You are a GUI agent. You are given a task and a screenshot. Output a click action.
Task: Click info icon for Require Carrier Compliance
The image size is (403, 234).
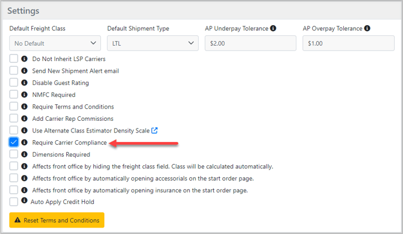pyautogui.click(x=25, y=143)
